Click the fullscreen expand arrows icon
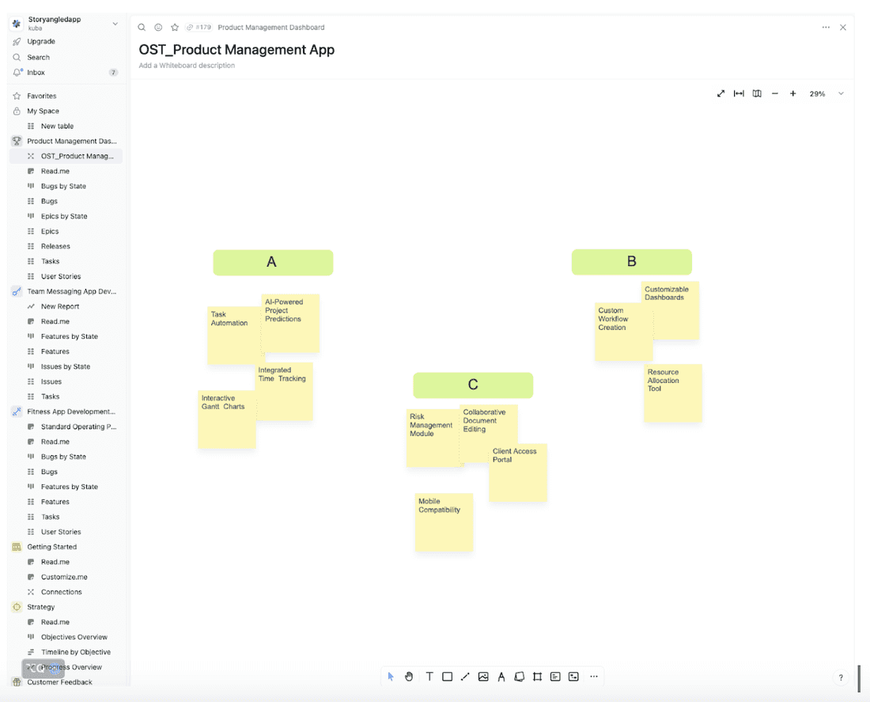 pos(721,93)
